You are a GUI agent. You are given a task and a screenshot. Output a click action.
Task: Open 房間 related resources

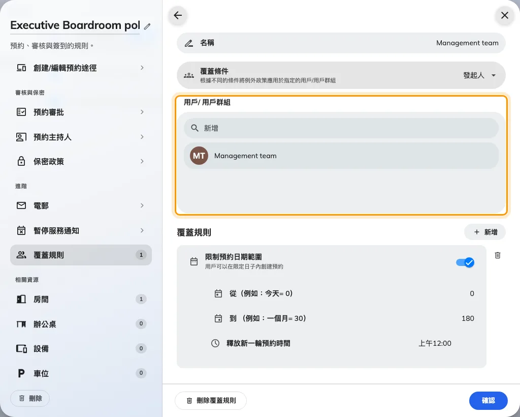pos(81,300)
